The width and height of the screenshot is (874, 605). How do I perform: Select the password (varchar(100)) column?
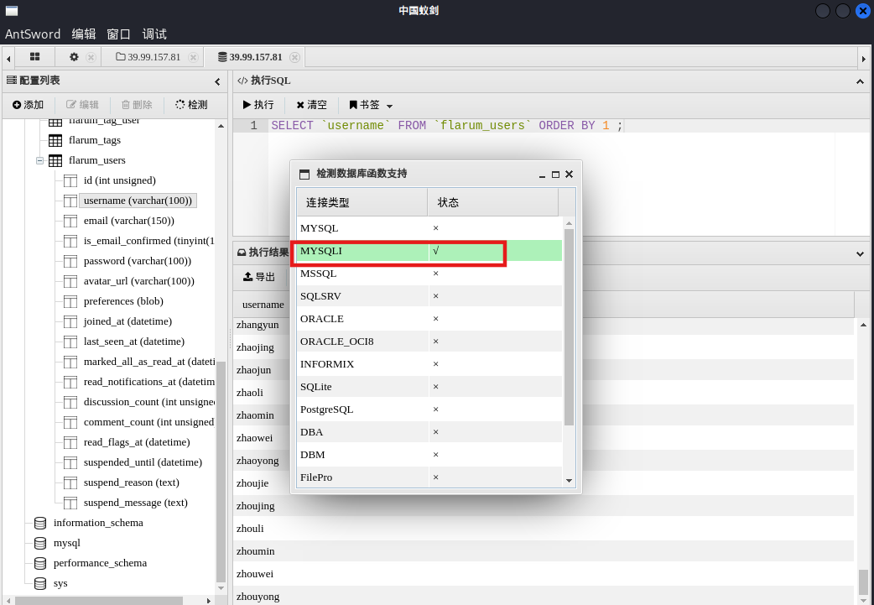click(x=137, y=260)
